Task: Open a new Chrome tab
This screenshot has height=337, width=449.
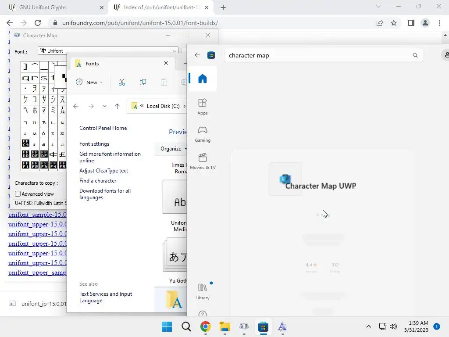Action: (x=223, y=7)
